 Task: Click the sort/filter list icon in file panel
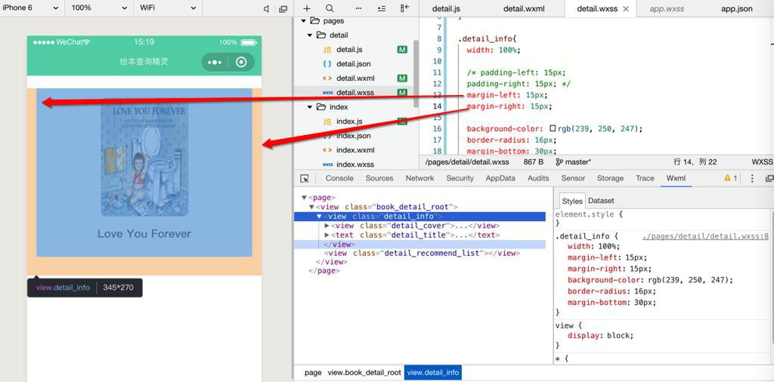click(381, 8)
